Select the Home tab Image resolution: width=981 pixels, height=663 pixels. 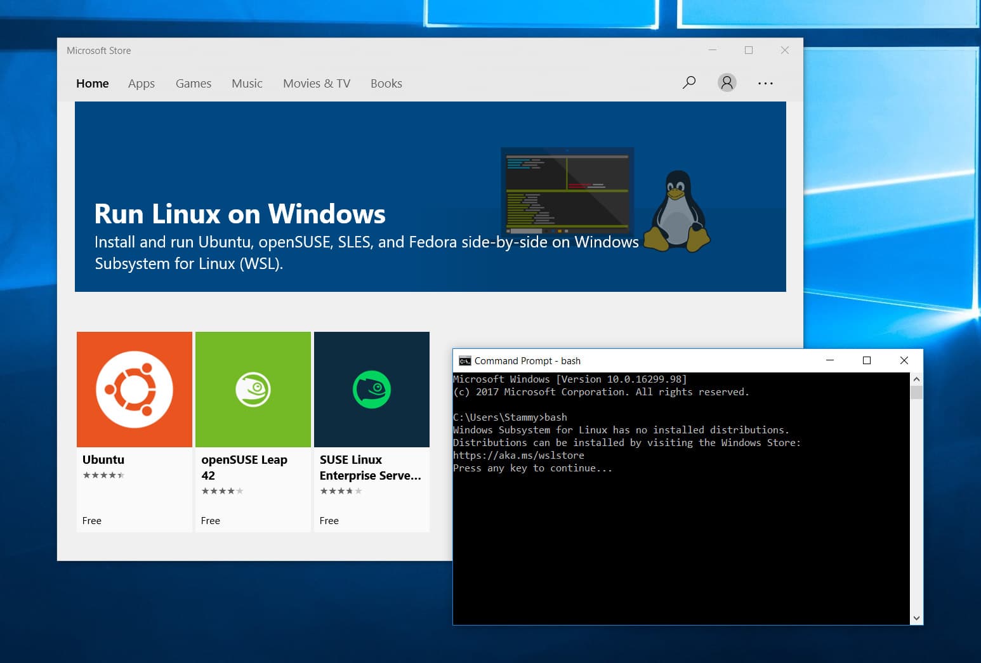point(93,83)
